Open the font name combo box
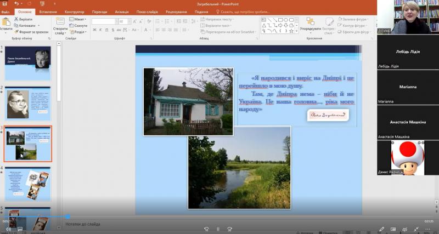439x234 pixels. [105, 21]
